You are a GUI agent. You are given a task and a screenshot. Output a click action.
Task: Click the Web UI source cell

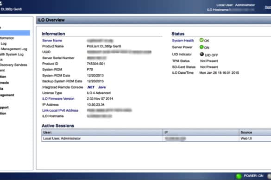point(246,138)
